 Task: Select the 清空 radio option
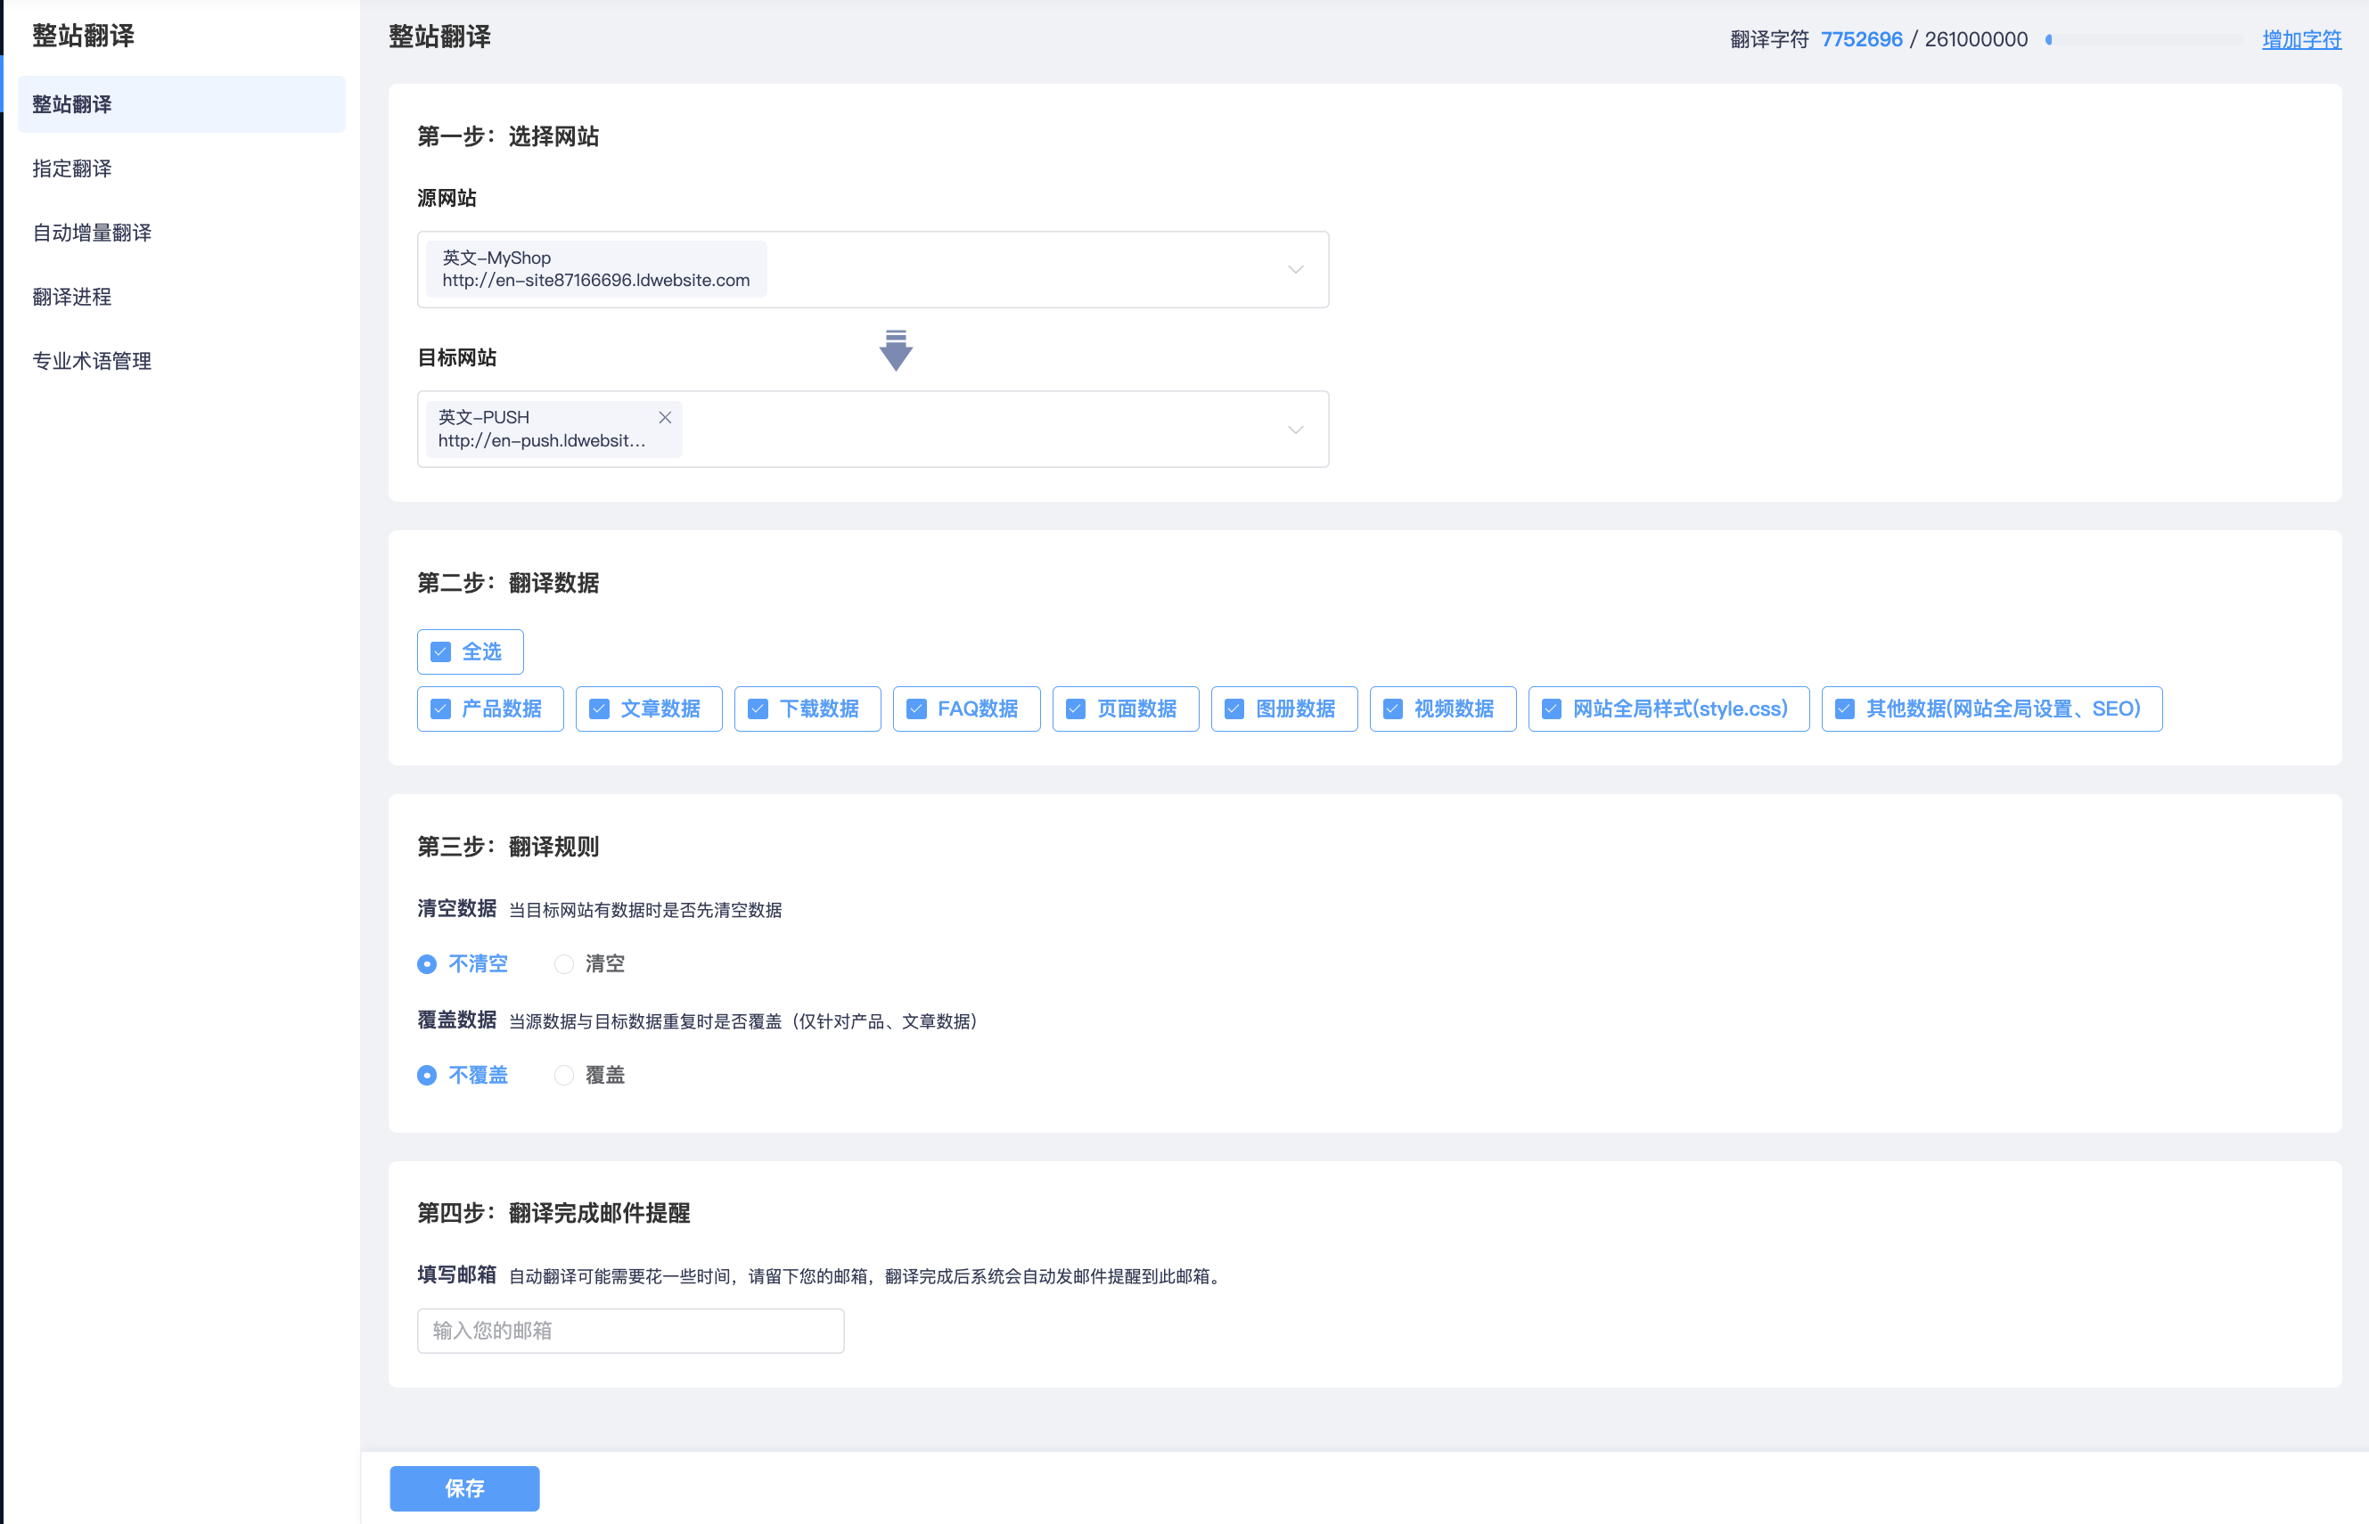[x=564, y=964]
